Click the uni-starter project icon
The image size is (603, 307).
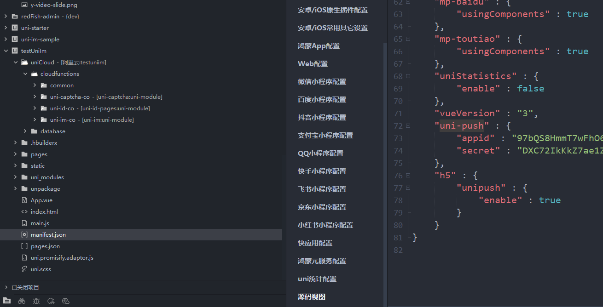[x=15, y=28]
